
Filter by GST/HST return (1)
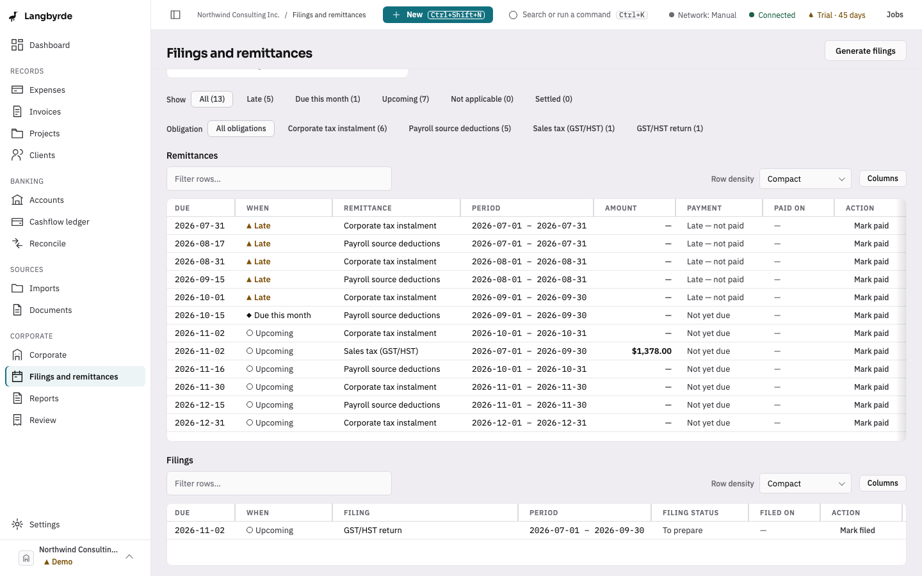click(670, 129)
